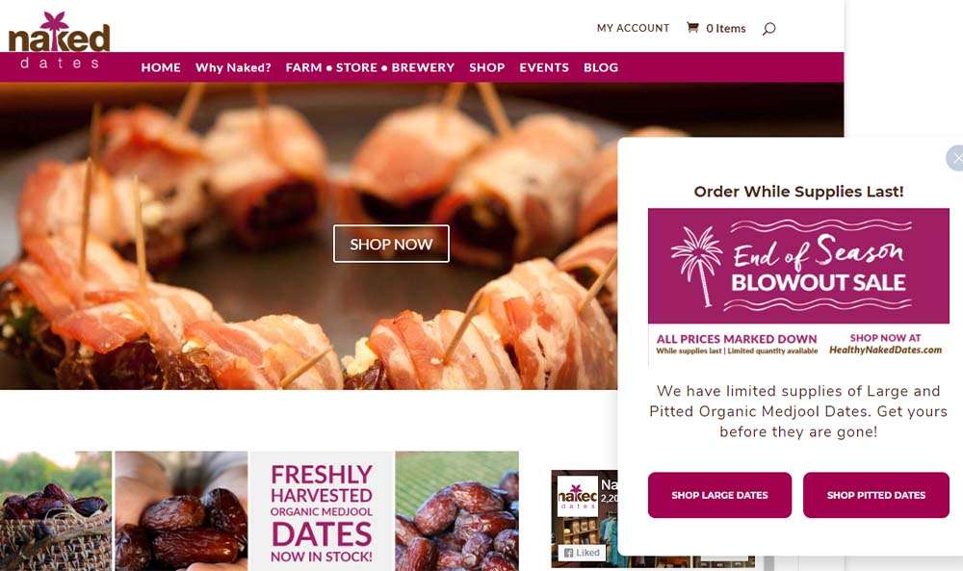Click the Facebook Liked button
Screen dimensions: 963x571
pos(581,553)
